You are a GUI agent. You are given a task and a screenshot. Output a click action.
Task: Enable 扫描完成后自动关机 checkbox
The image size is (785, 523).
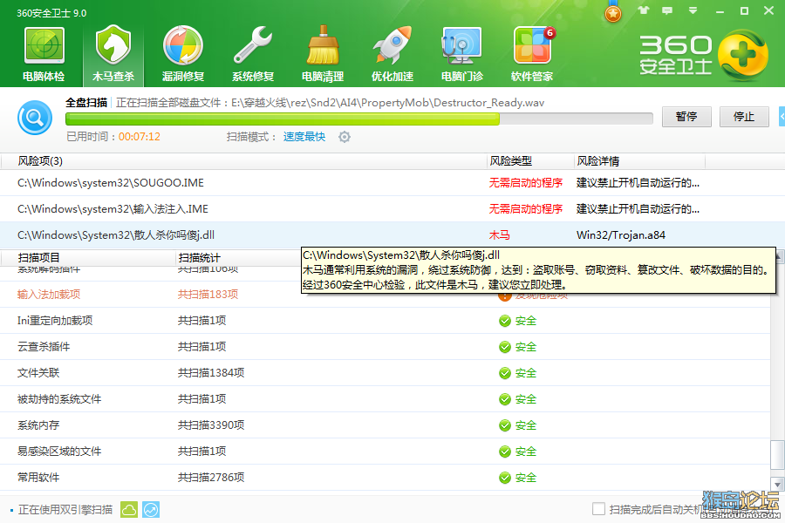598,509
